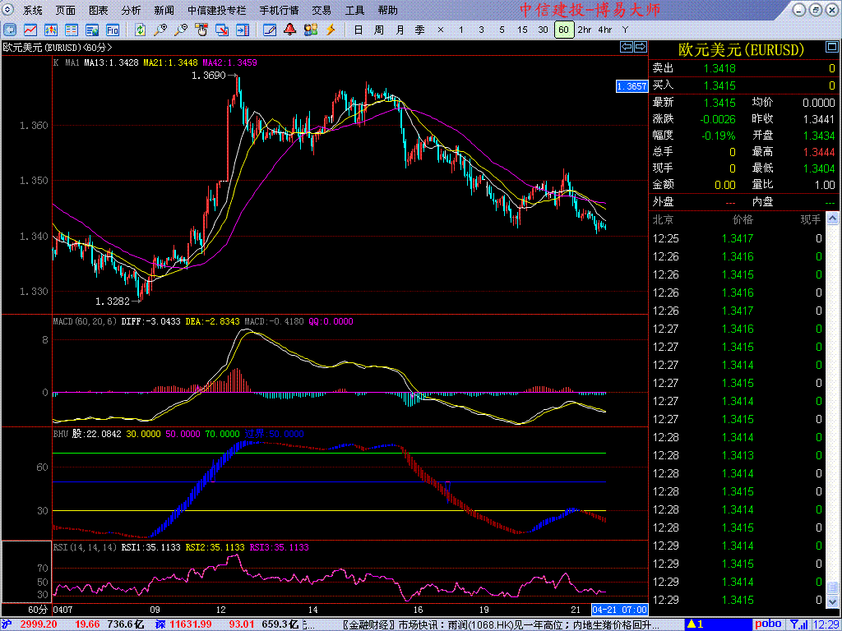Click the lightning bolt quick trade icon

[x=331, y=30]
